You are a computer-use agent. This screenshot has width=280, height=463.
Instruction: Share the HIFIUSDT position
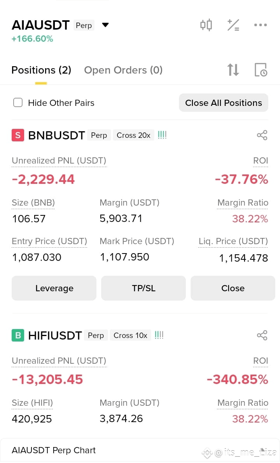click(262, 335)
